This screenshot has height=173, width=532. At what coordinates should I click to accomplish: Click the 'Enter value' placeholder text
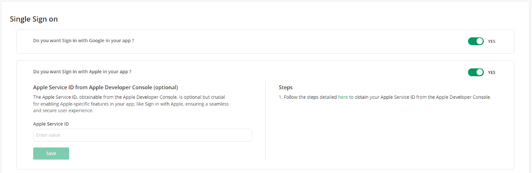(48, 135)
